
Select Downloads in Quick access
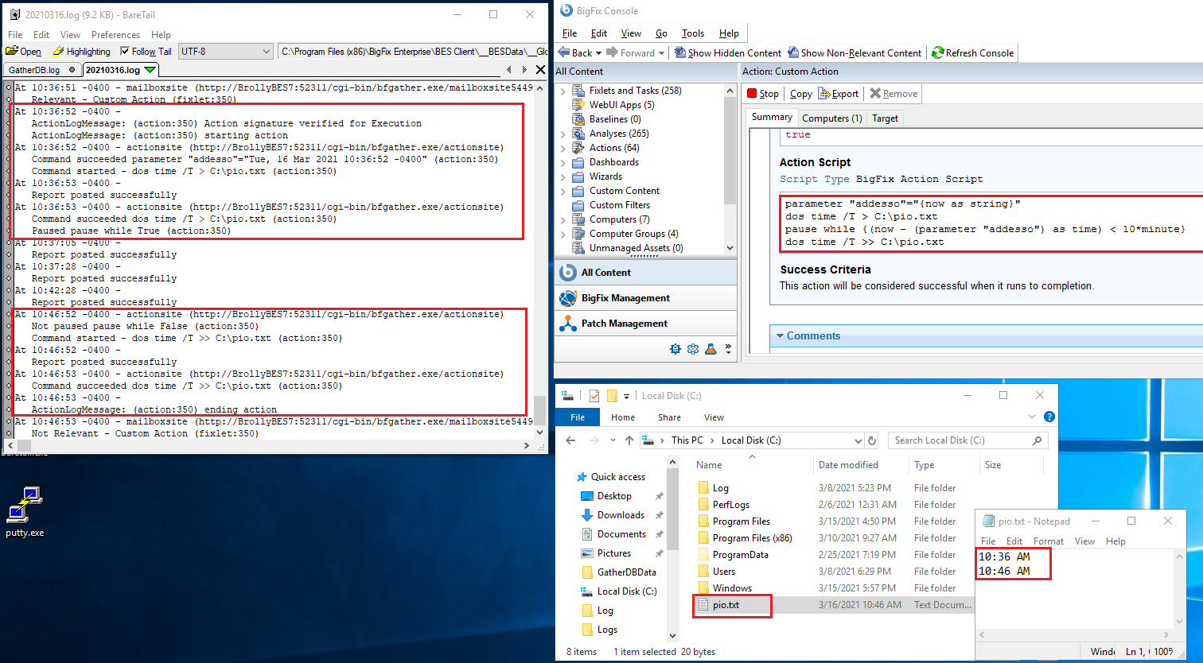pos(621,515)
